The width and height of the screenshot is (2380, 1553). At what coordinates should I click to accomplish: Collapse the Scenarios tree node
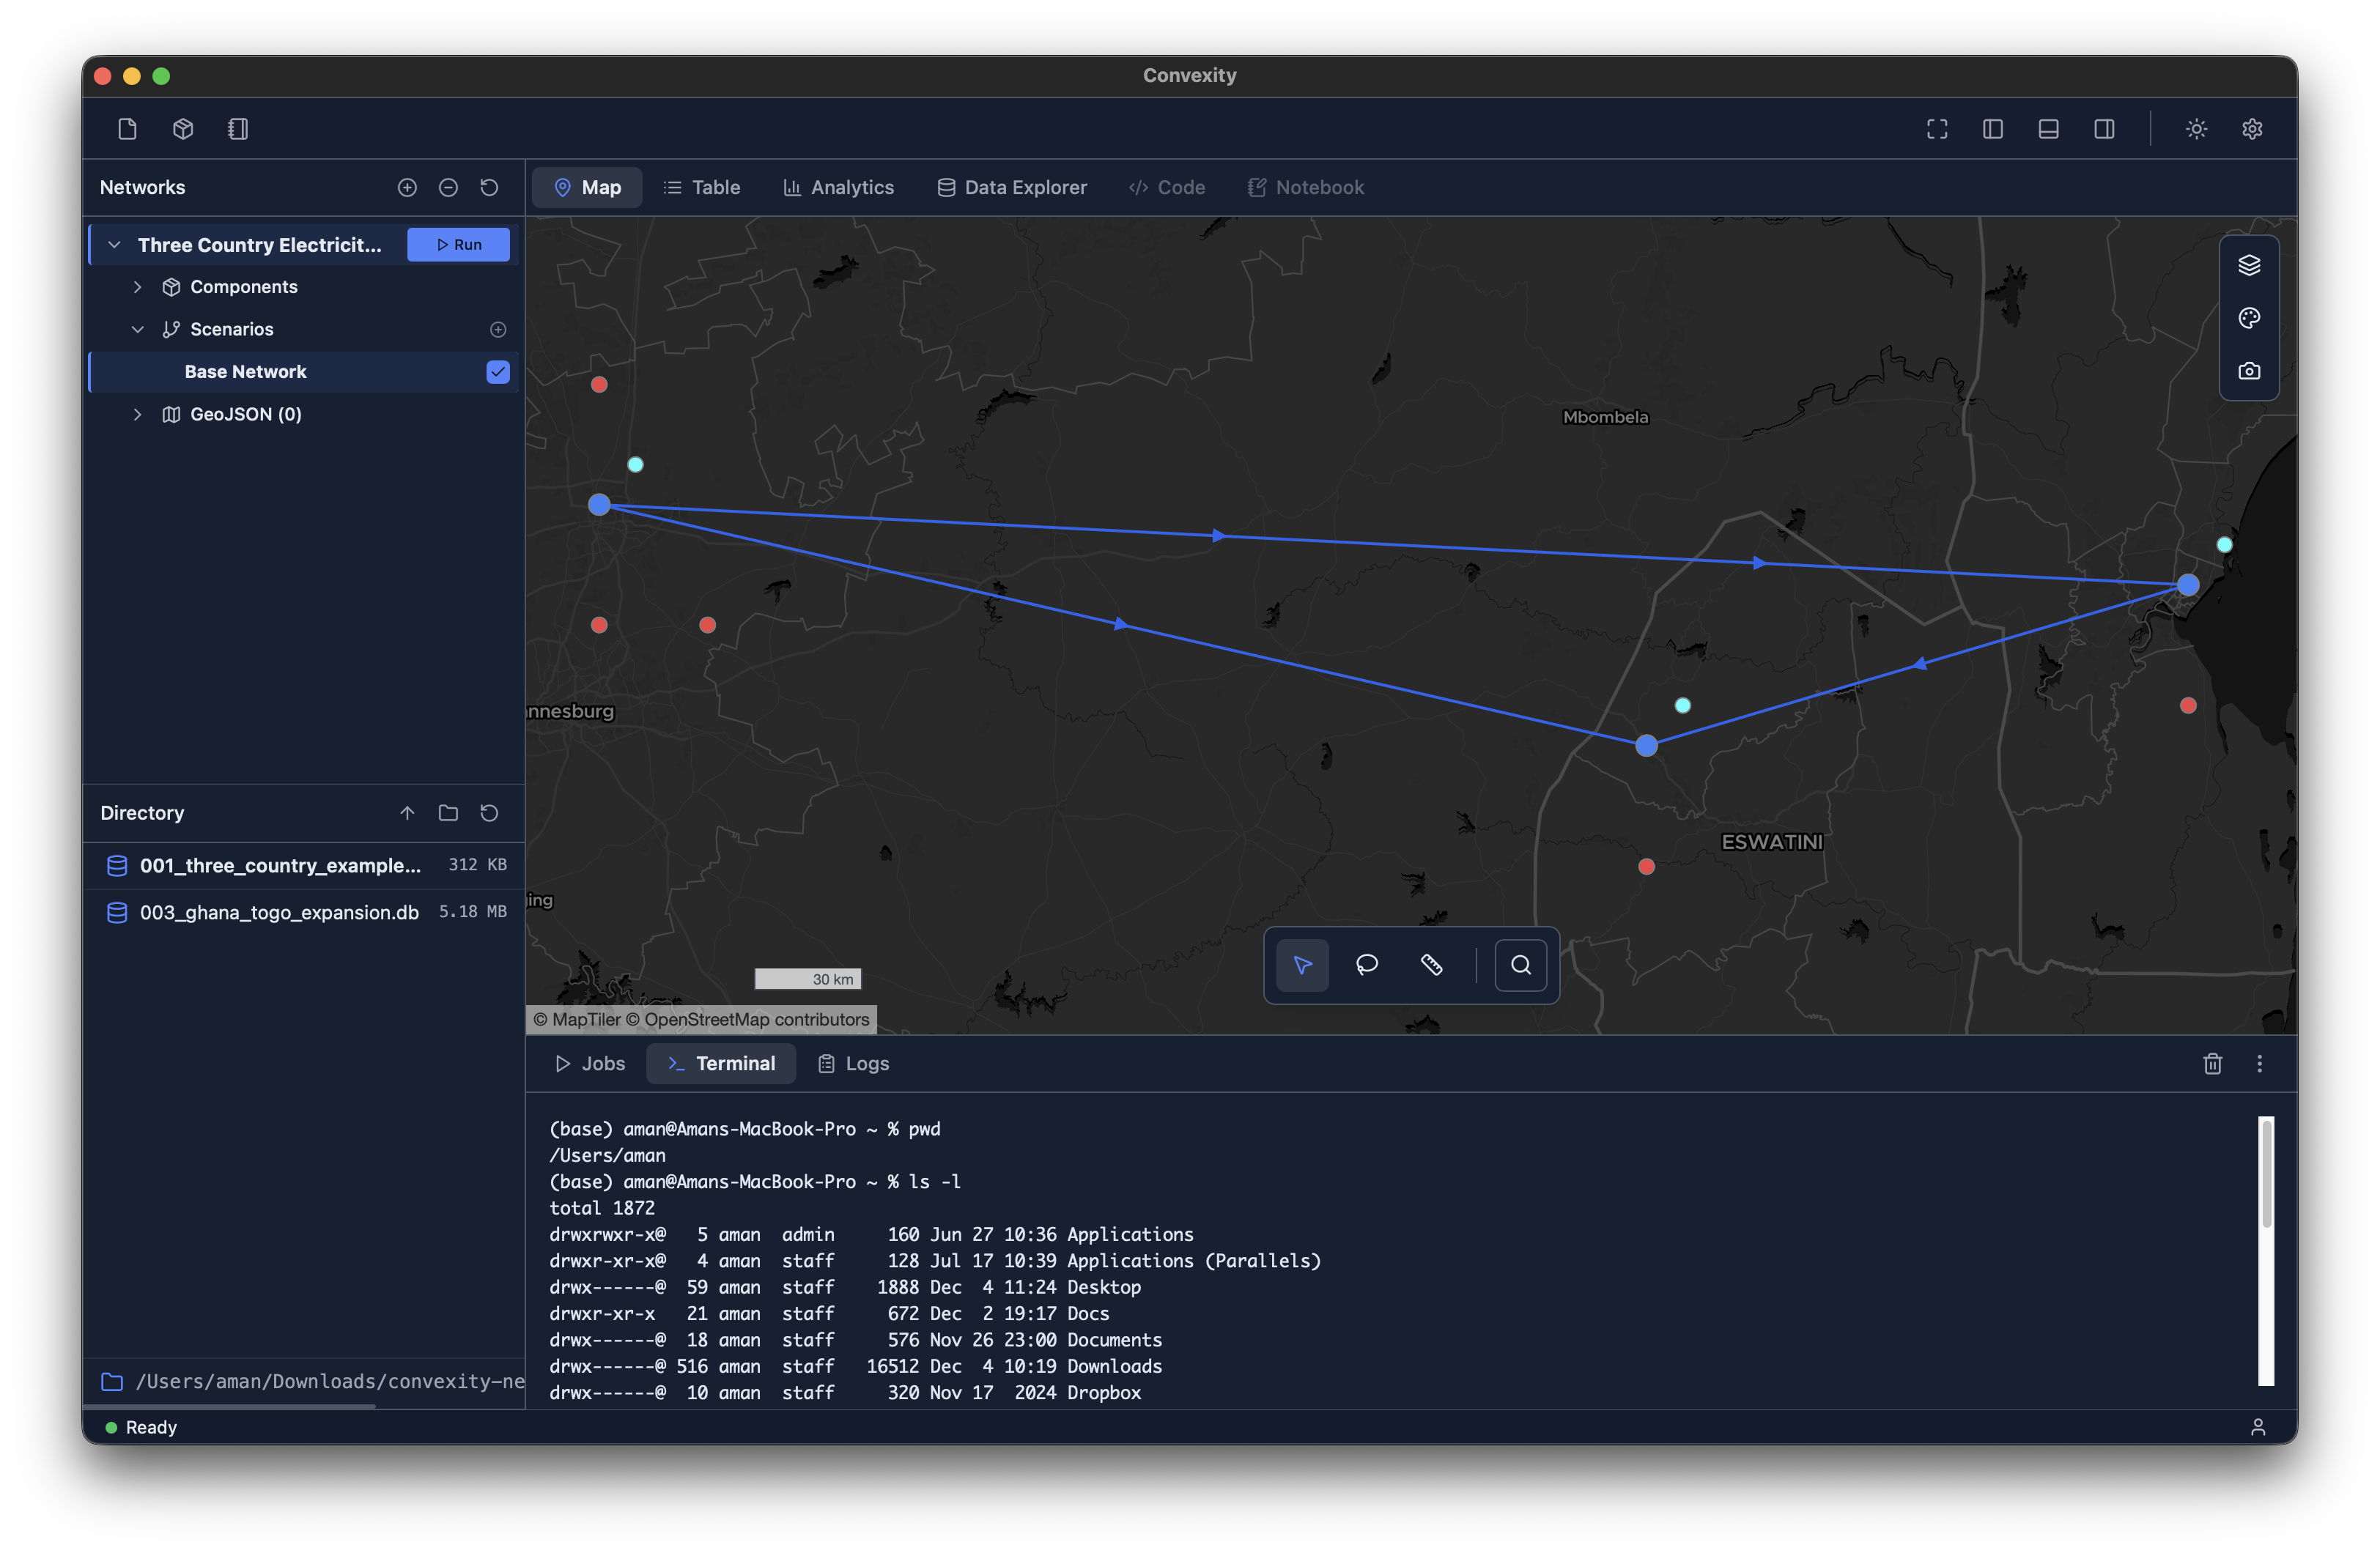[138, 329]
